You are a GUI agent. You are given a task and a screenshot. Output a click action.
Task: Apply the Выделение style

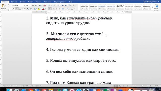tap(147, 7)
